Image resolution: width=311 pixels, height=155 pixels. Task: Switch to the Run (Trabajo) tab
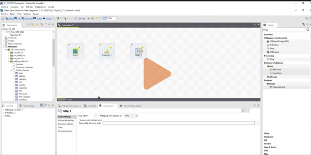point(131,106)
